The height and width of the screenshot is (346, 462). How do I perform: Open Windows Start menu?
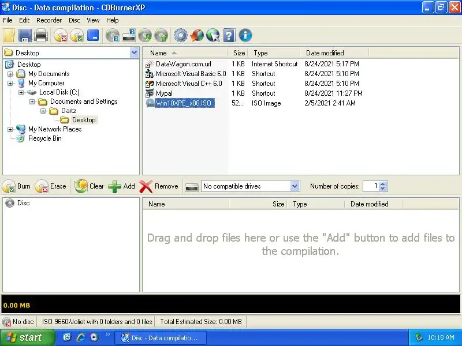tap(27, 337)
